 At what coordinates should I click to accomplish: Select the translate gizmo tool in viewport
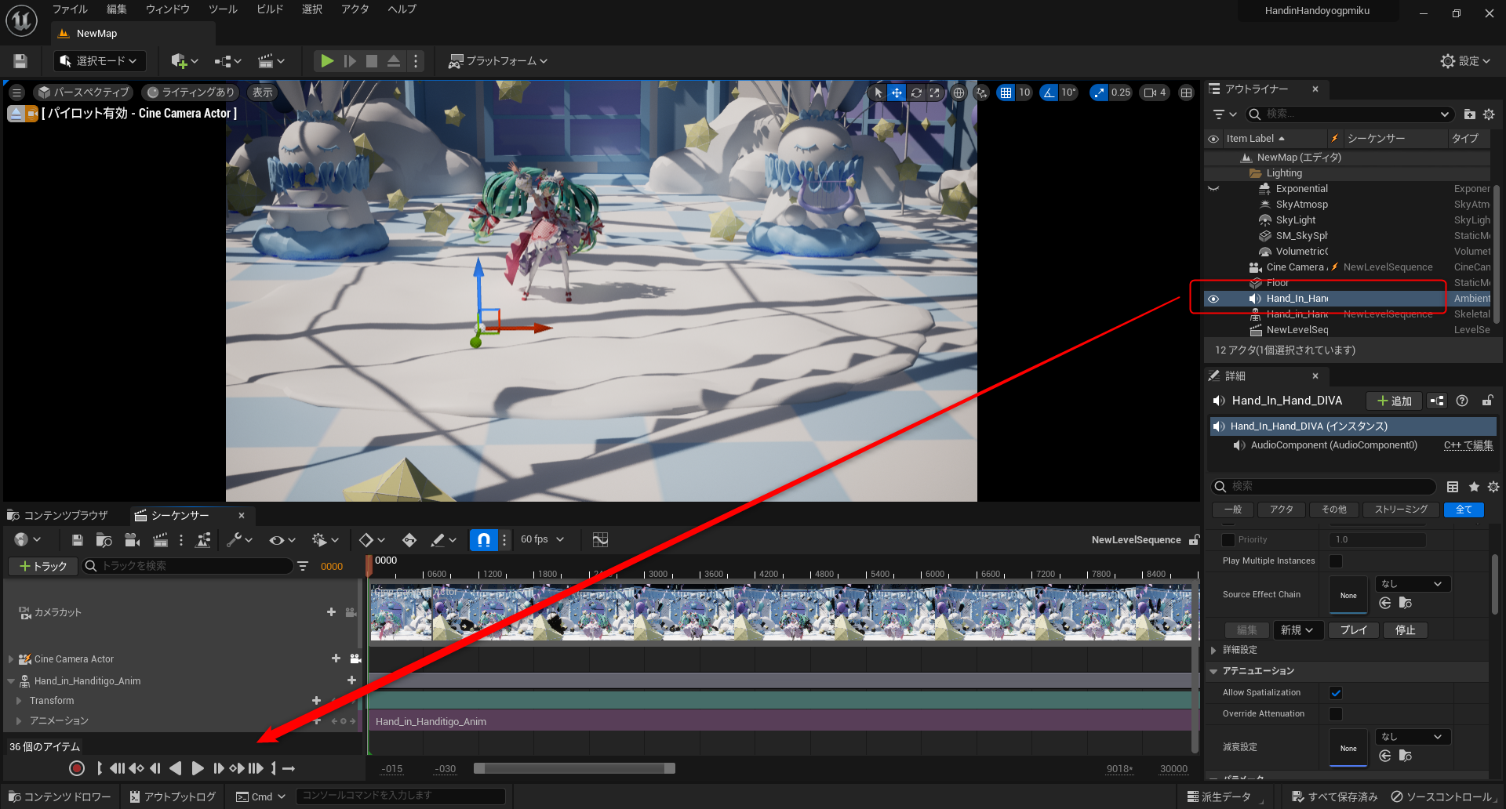(x=897, y=93)
